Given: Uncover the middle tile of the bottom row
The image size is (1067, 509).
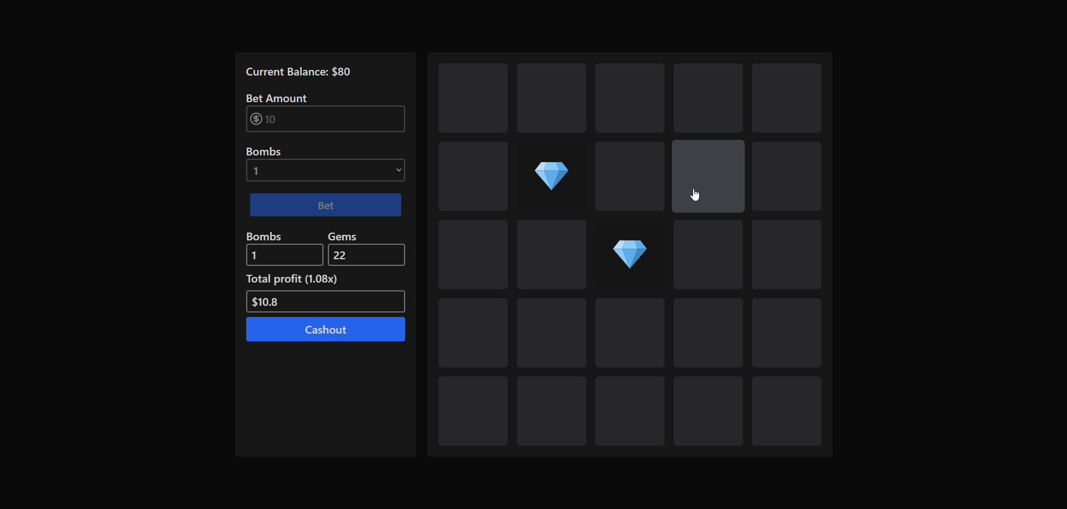Looking at the screenshot, I should tap(630, 411).
